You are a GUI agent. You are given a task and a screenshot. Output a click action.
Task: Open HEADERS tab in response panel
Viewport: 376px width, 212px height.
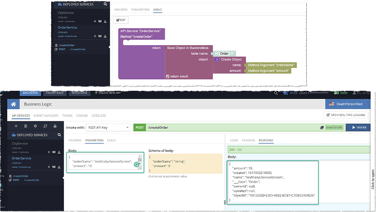point(248,140)
